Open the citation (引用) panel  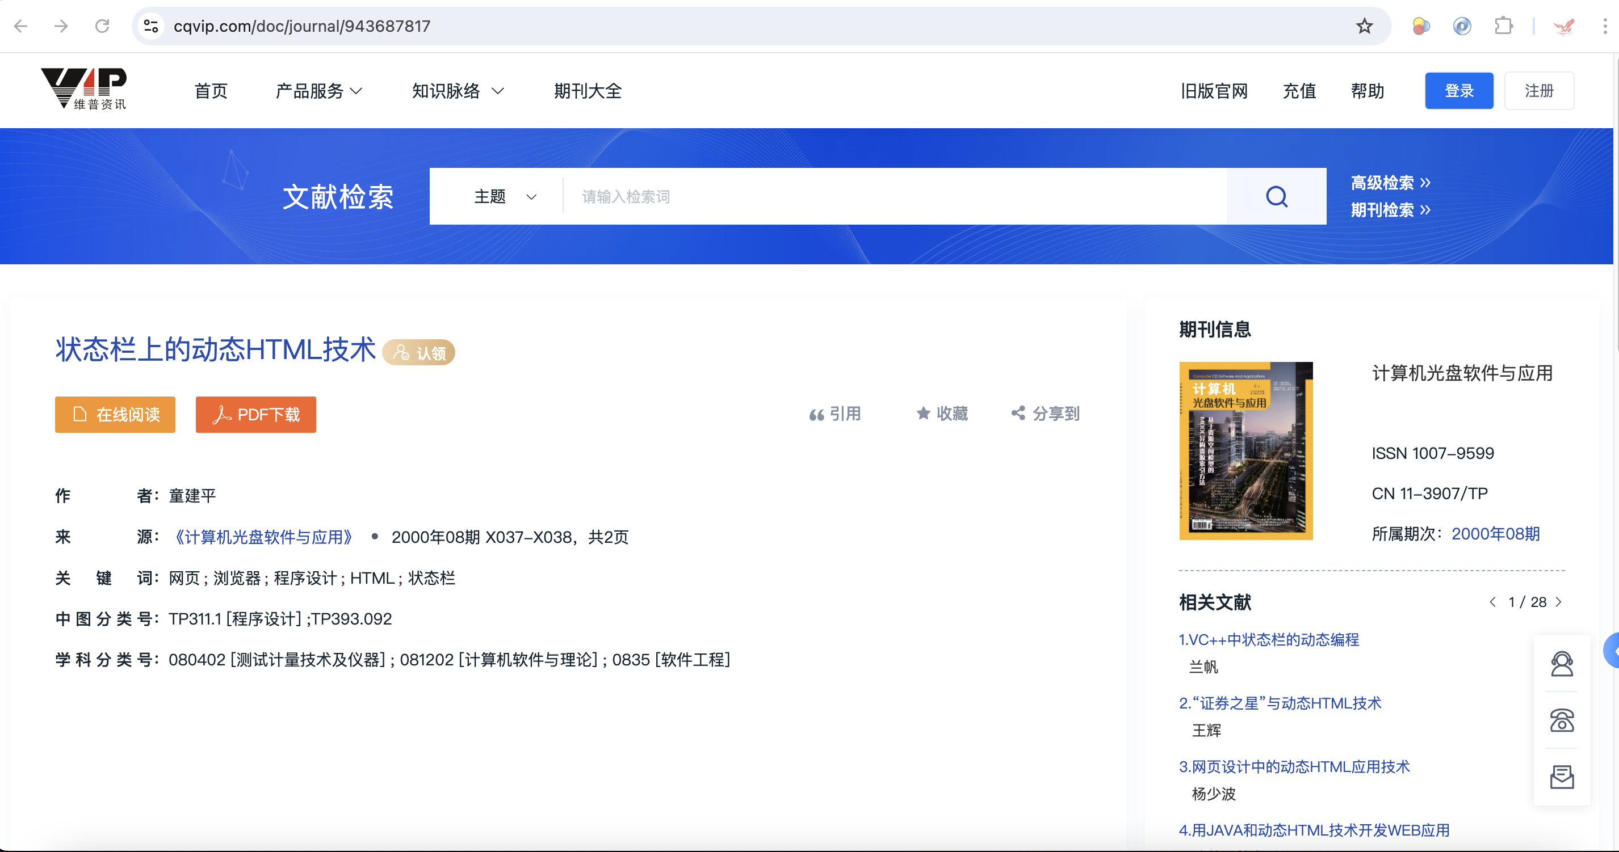click(x=836, y=414)
